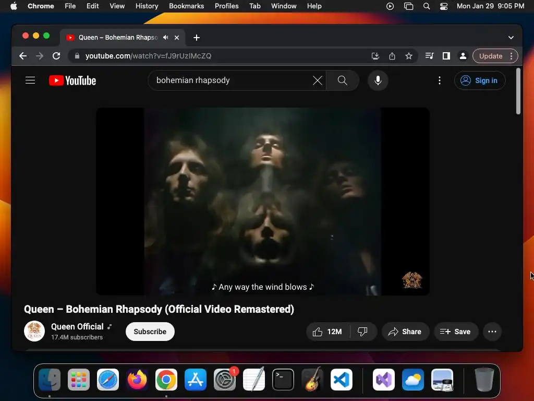The width and height of the screenshot is (534, 401).
Task: Click the Queen crest watermark in video
Action: 412,280
